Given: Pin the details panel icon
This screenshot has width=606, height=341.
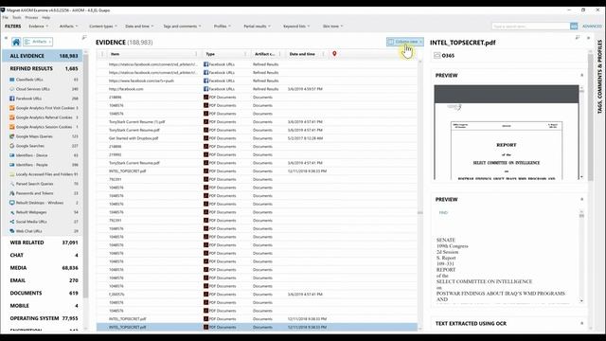Looking at the screenshot, I should (x=578, y=38).
